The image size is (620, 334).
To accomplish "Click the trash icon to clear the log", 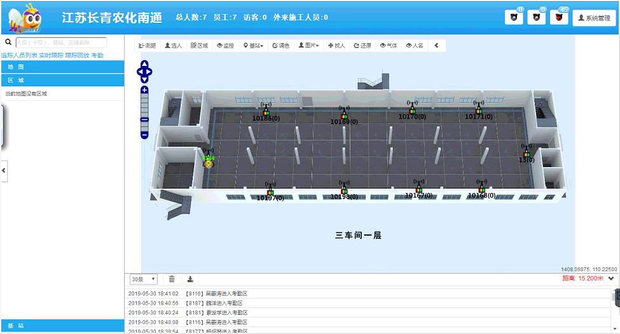I will pos(172,279).
